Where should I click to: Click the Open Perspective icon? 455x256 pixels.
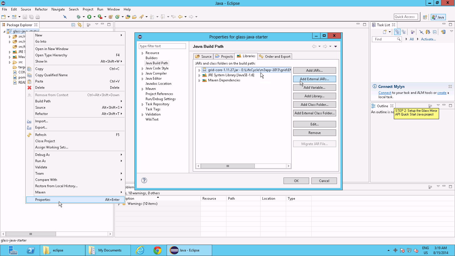click(x=425, y=17)
